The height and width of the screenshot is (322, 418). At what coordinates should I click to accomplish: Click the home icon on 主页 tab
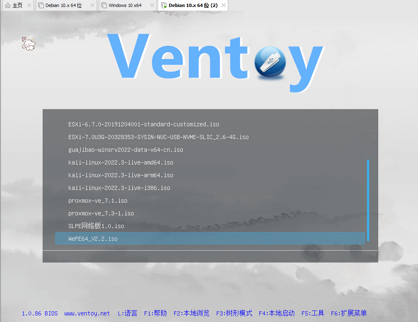point(8,5)
